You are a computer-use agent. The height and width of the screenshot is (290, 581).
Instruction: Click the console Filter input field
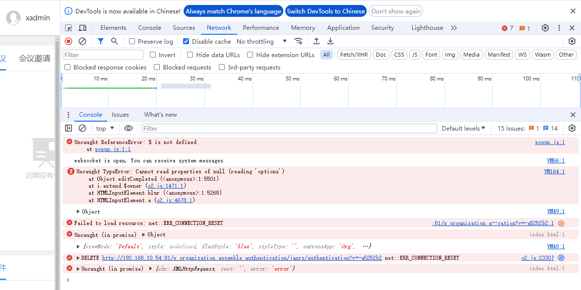288,128
